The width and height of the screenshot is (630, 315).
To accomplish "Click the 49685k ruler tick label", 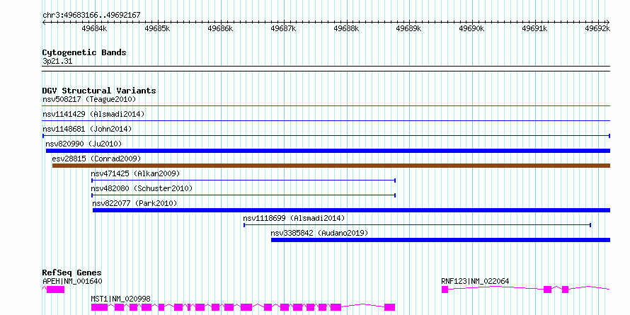I will coord(157,28).
